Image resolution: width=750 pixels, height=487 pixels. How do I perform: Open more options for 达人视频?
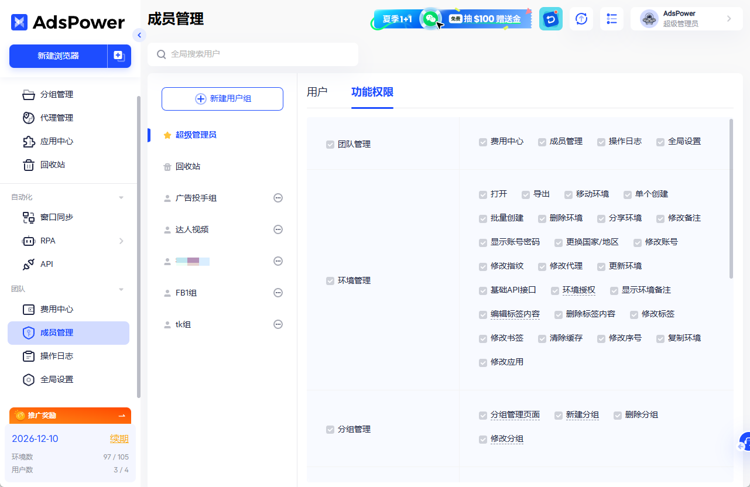coord(279,229)
